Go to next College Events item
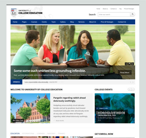The width and height of the screenshot is (146, 138). (x=133, y=89)
